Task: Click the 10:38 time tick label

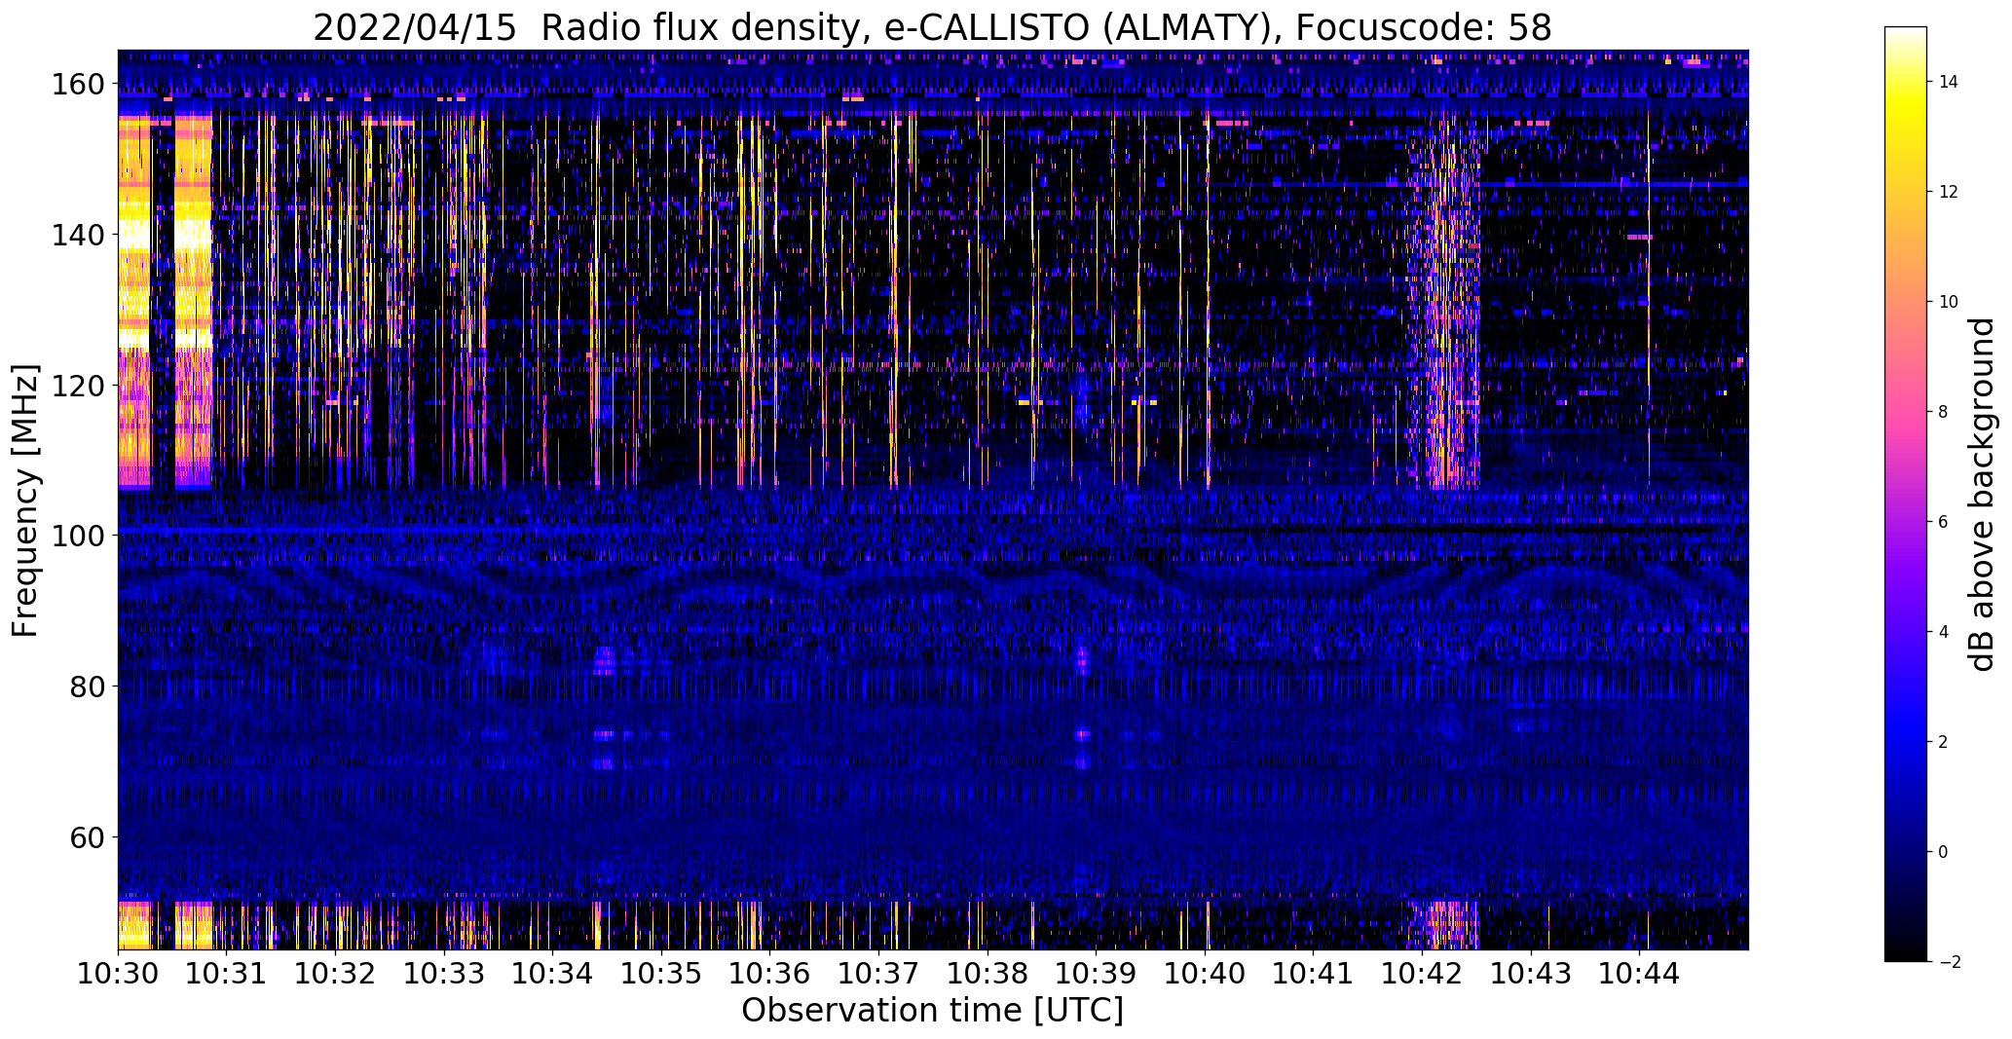Action: tap(987, 973)
